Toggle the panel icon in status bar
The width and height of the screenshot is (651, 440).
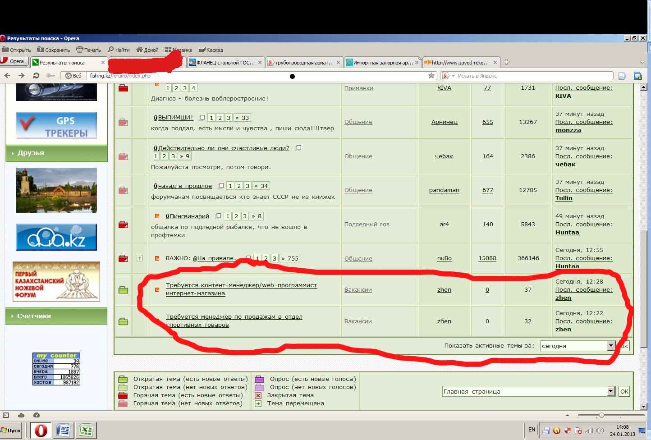tap(6, 415)
